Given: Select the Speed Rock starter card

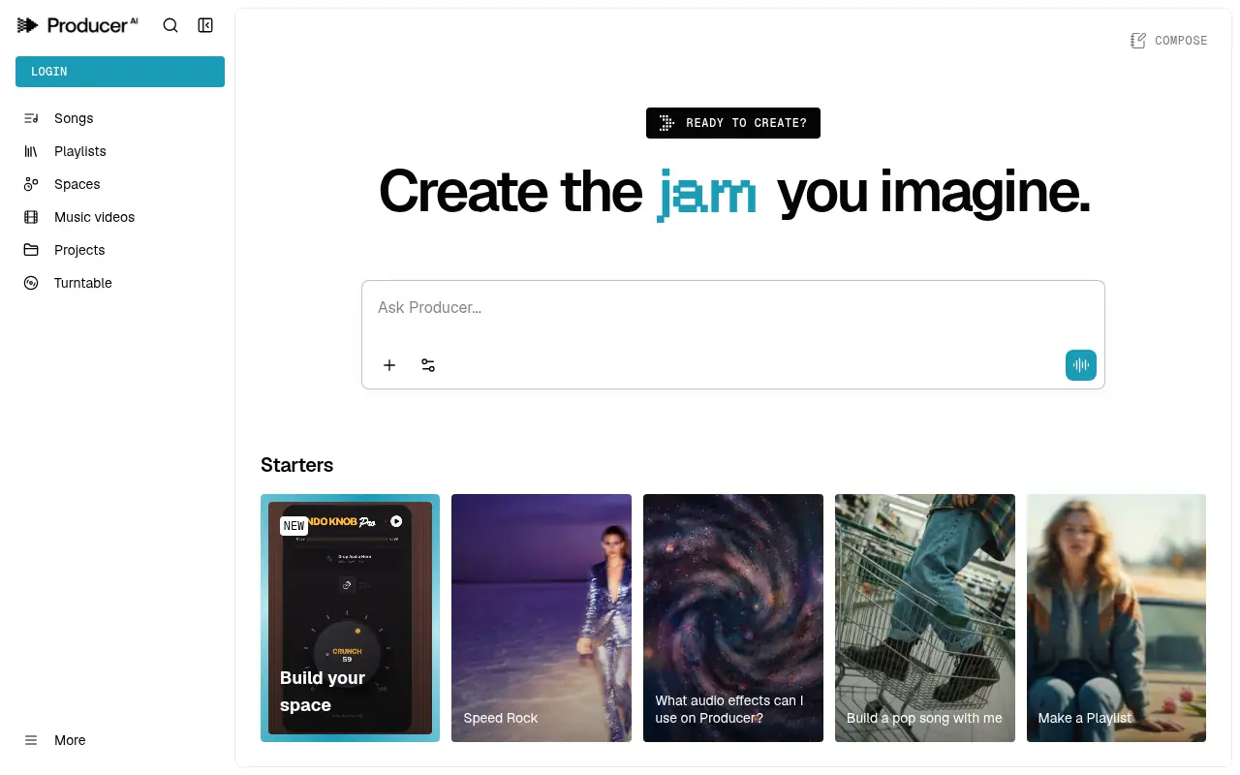Looking at the screenshot, I should tap(542, 618).
